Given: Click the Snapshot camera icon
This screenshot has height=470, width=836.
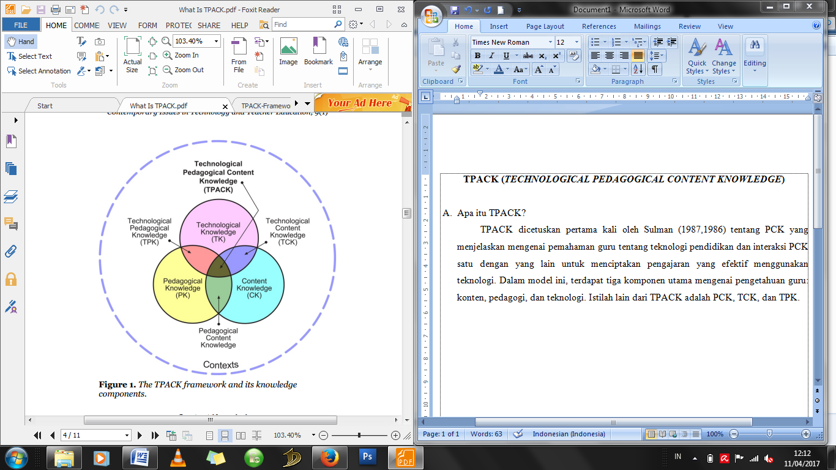Looking at the screenshot, I should pyautogui.click(x=99, y=42).
